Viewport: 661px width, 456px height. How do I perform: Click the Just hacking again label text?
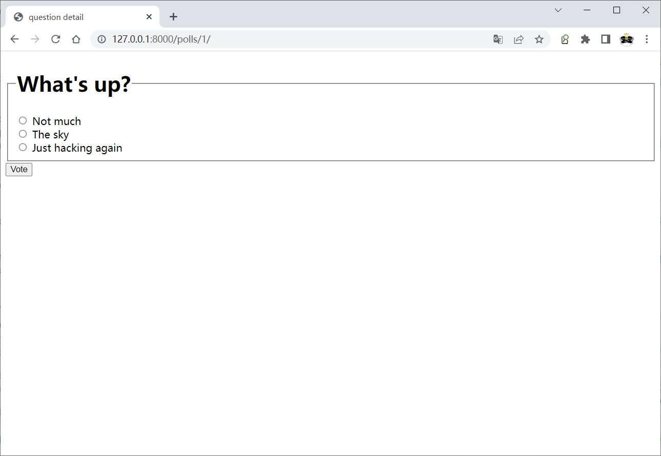pos(77,148)
